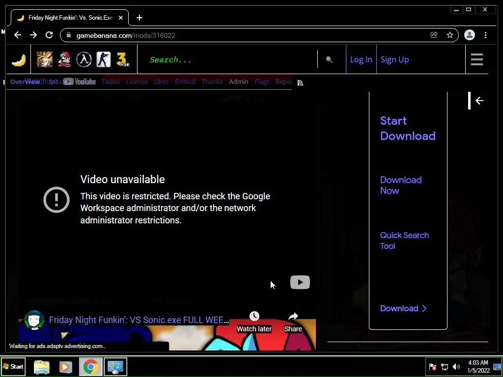Click the Start Download link

408,128
